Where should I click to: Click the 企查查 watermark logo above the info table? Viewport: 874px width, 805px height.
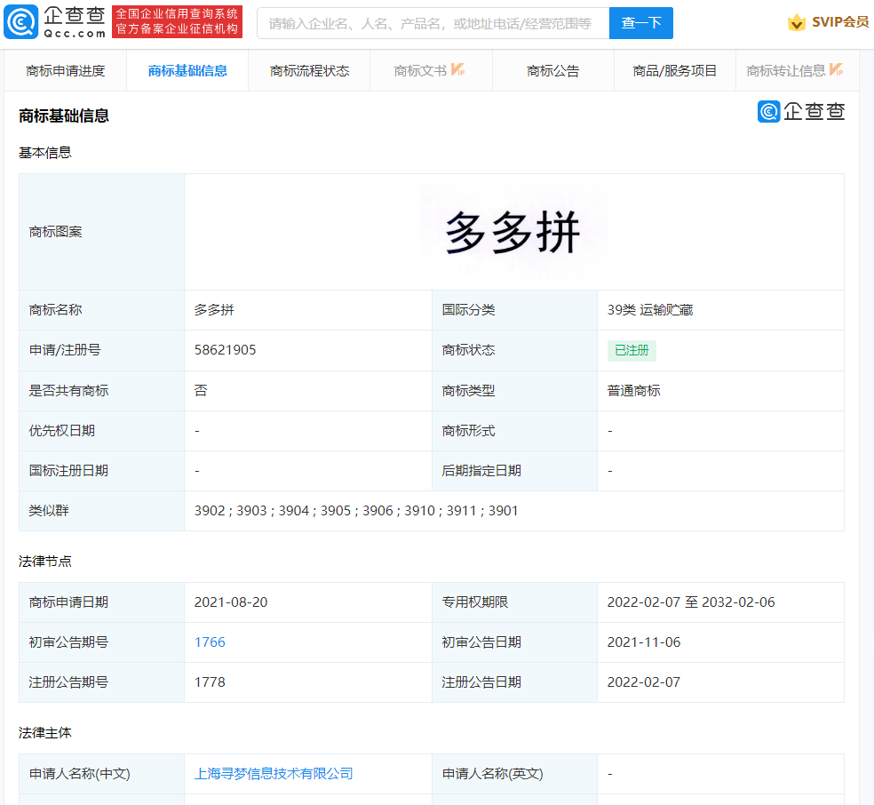point(802,112)
